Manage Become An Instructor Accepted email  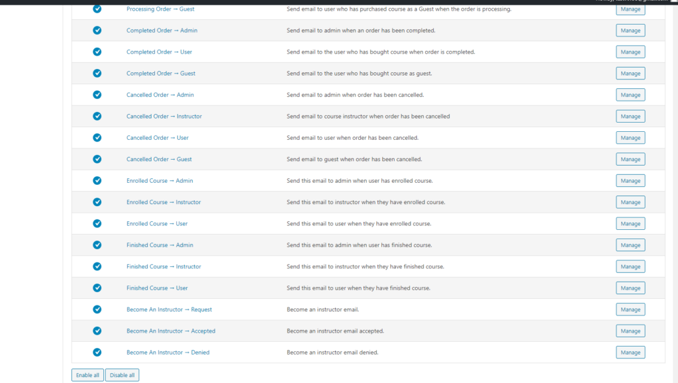(x=630, y=331)
